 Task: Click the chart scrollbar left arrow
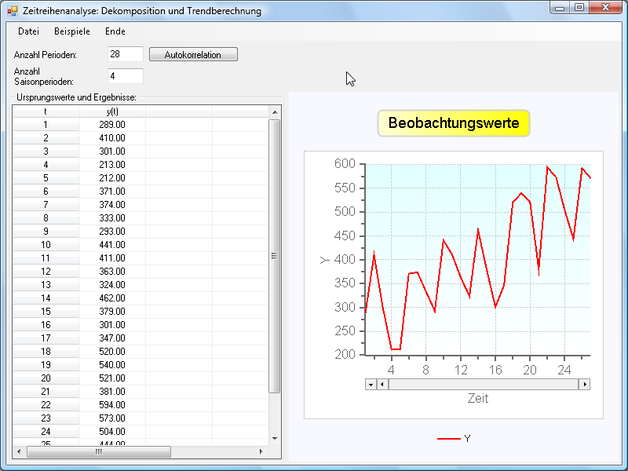point(382,385)
